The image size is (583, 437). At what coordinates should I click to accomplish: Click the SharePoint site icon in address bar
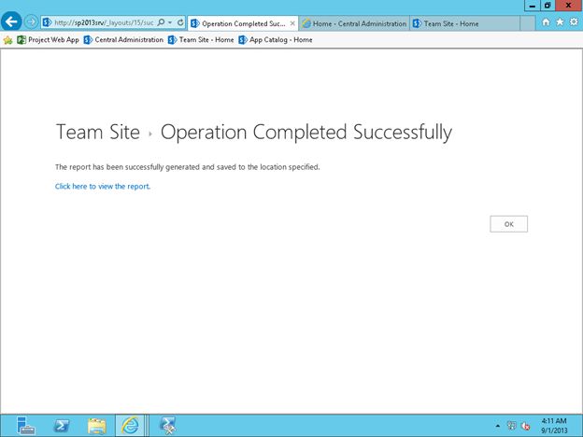tap(47, 22)
